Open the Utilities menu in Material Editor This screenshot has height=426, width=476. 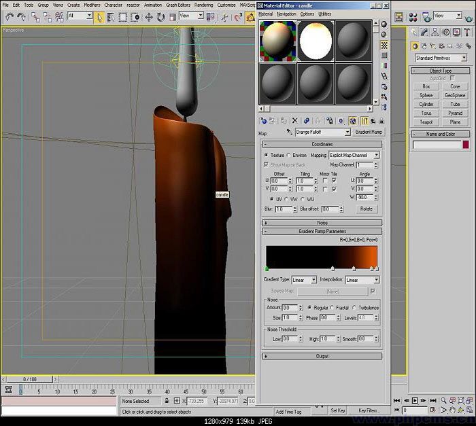(325, 14)
